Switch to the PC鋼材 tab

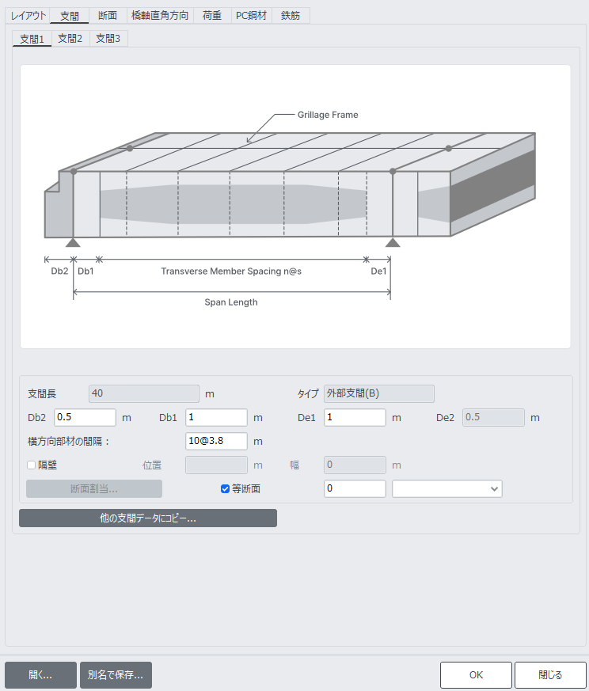click(251, 16)
